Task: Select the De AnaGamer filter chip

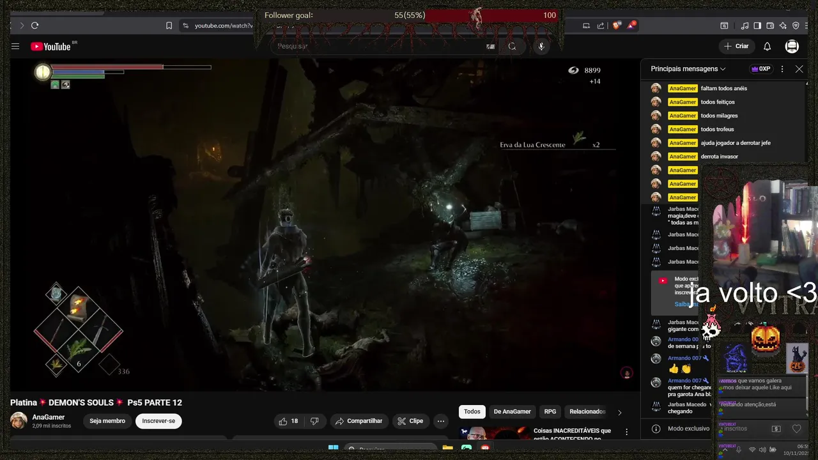Action: click(x=512, y=411)
